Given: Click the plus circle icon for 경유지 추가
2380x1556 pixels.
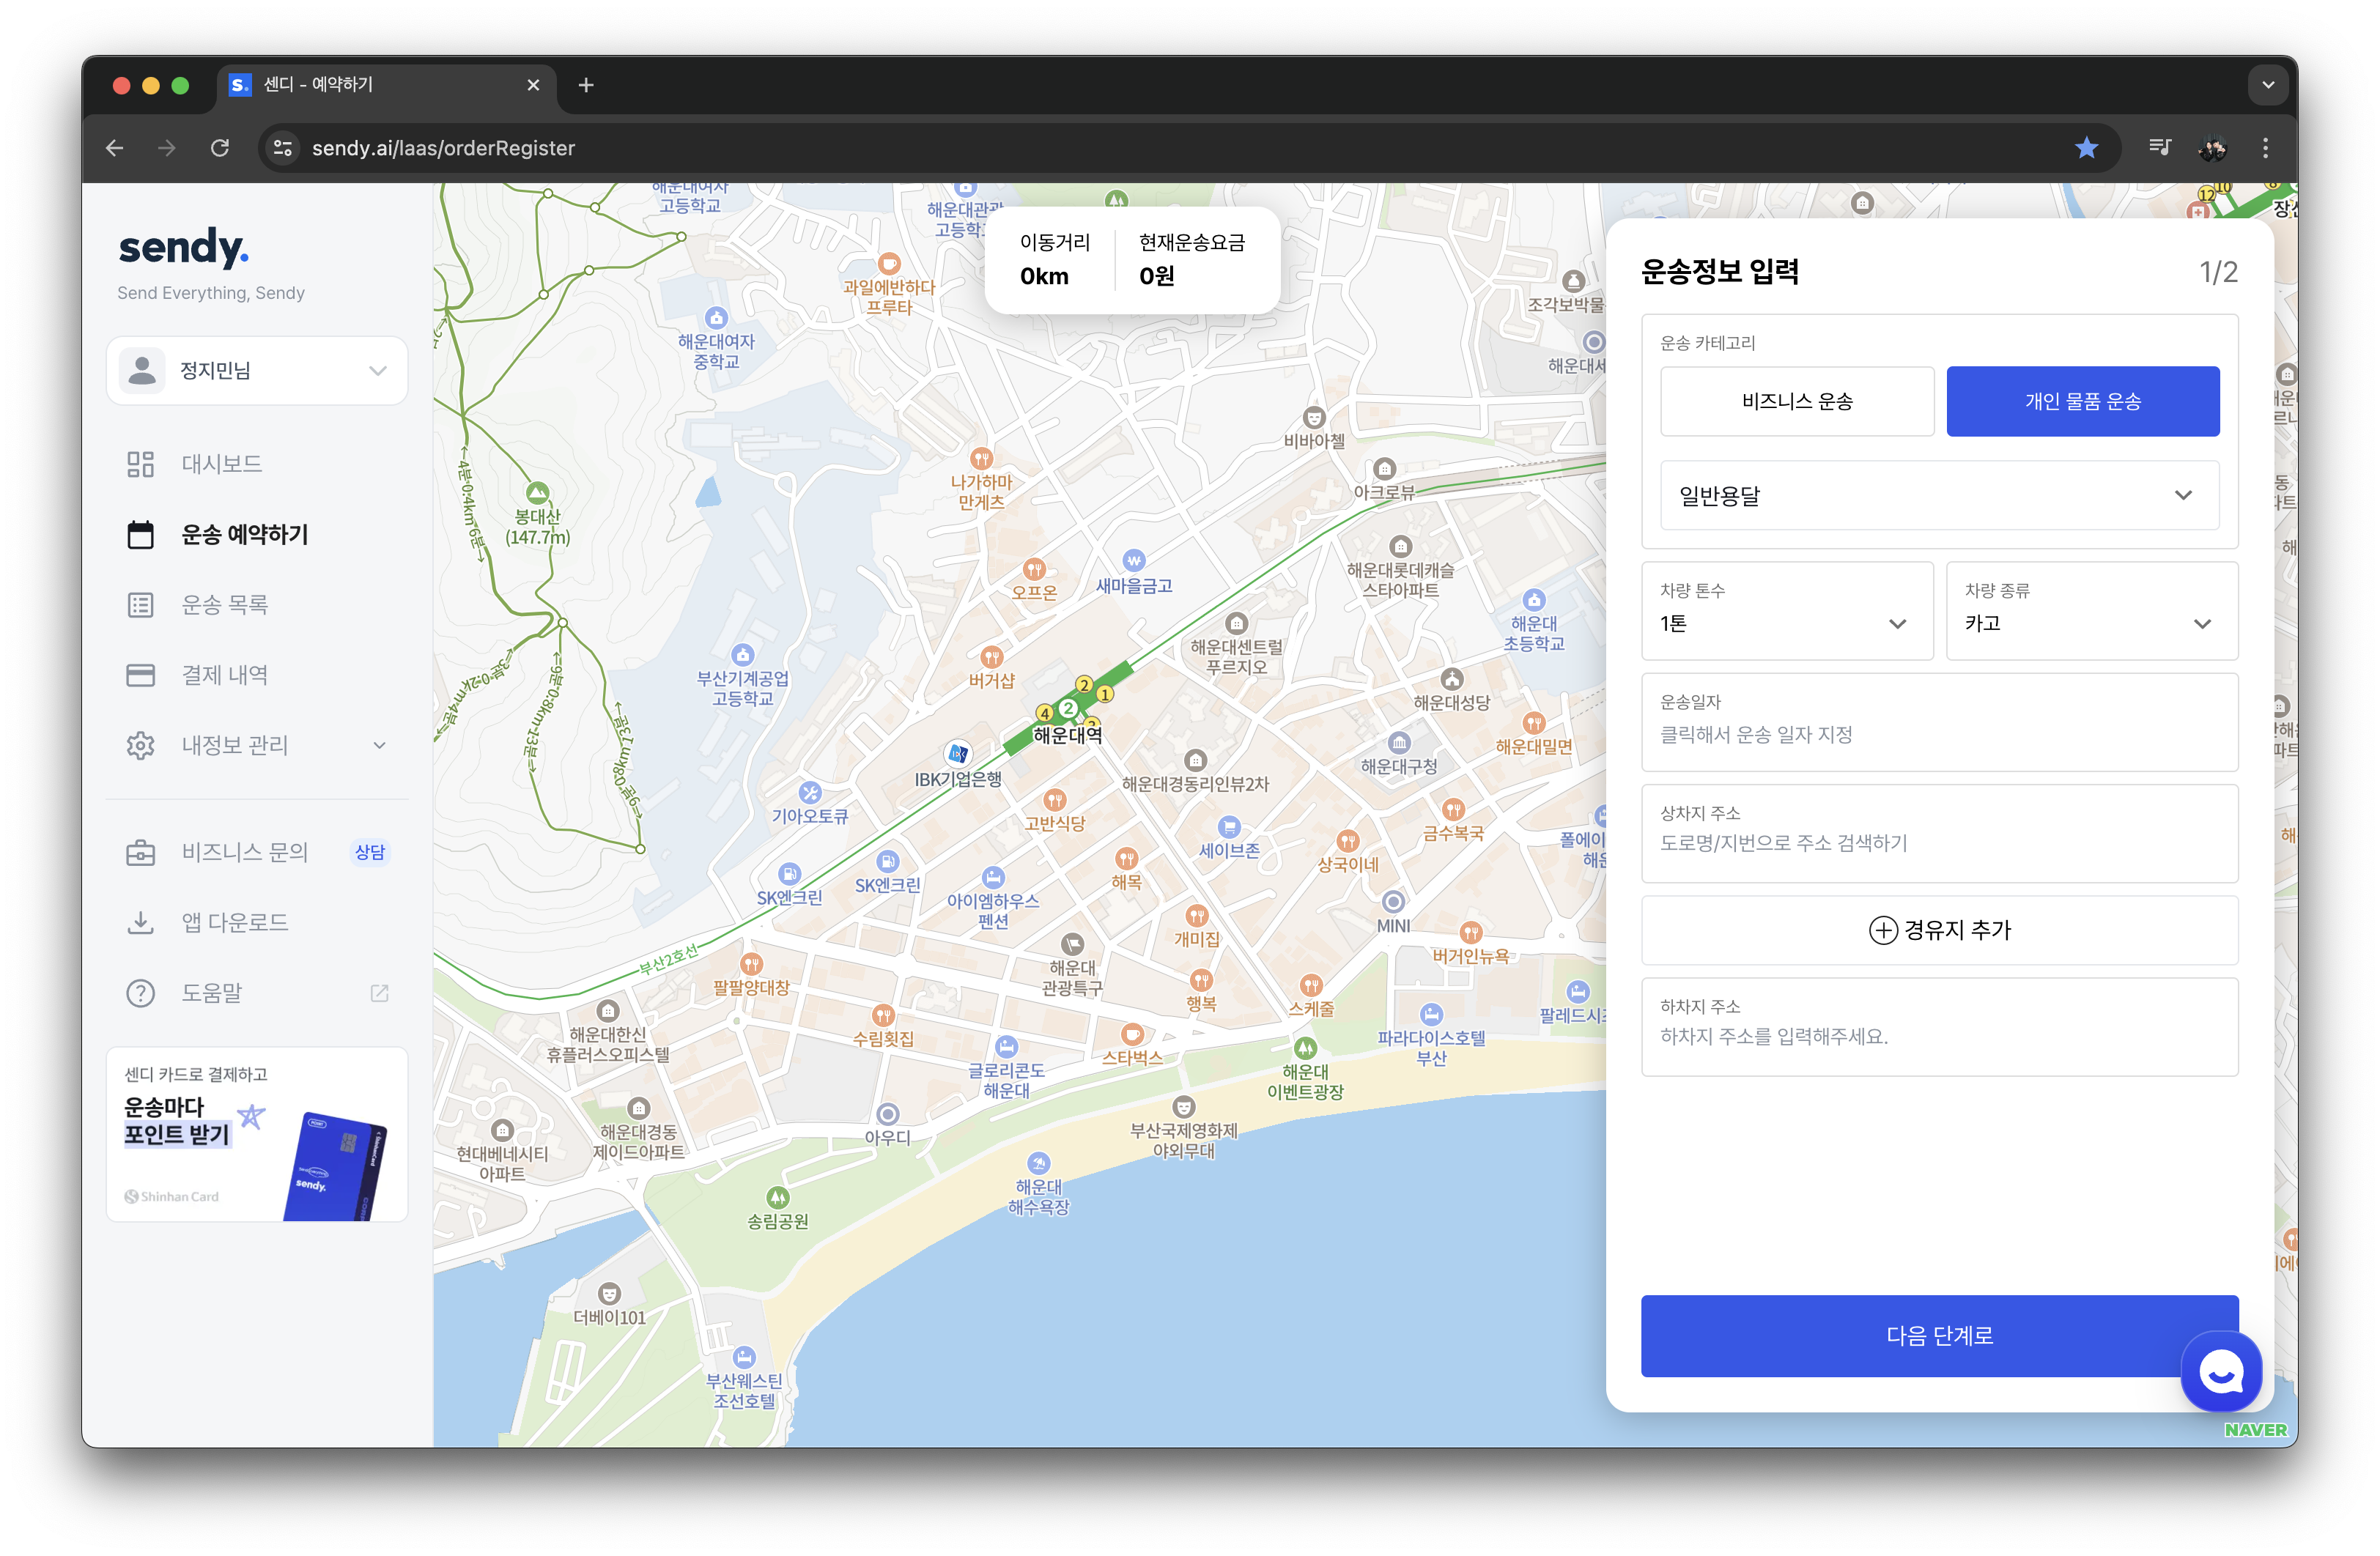Looking at the screenshot, I should click(x=1883, y=930).
